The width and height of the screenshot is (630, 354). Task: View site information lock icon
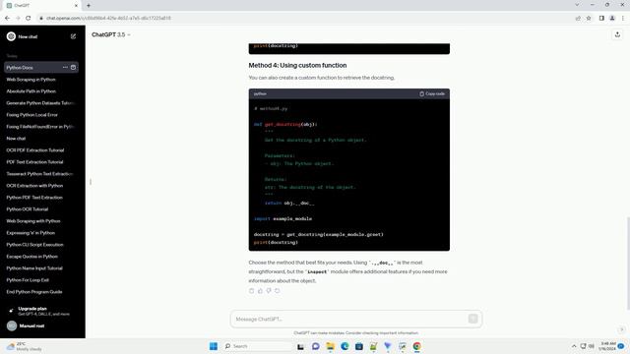tap(41, 18)
